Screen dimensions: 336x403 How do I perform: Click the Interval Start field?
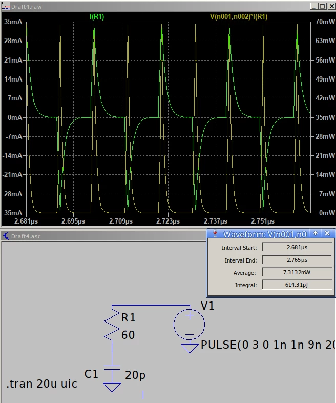297,248
